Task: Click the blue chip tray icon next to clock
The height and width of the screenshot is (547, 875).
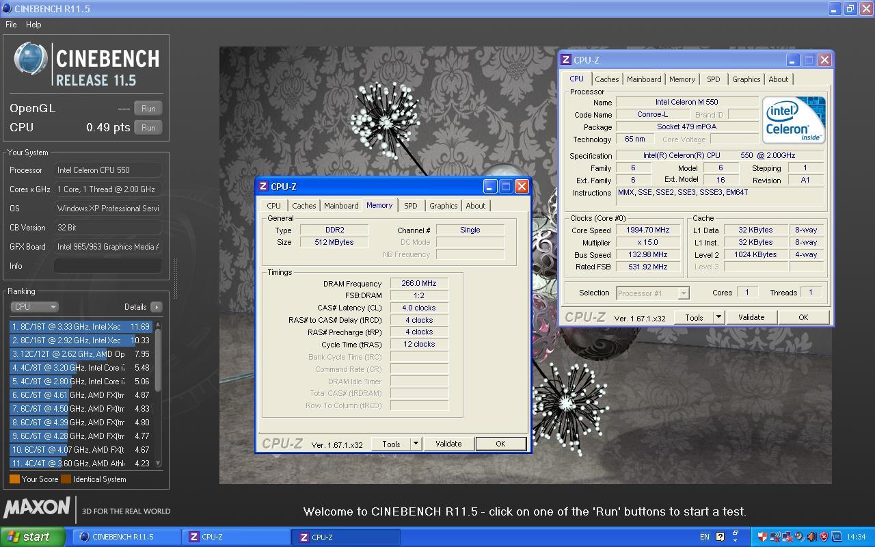Action: [x=837, y=537]
